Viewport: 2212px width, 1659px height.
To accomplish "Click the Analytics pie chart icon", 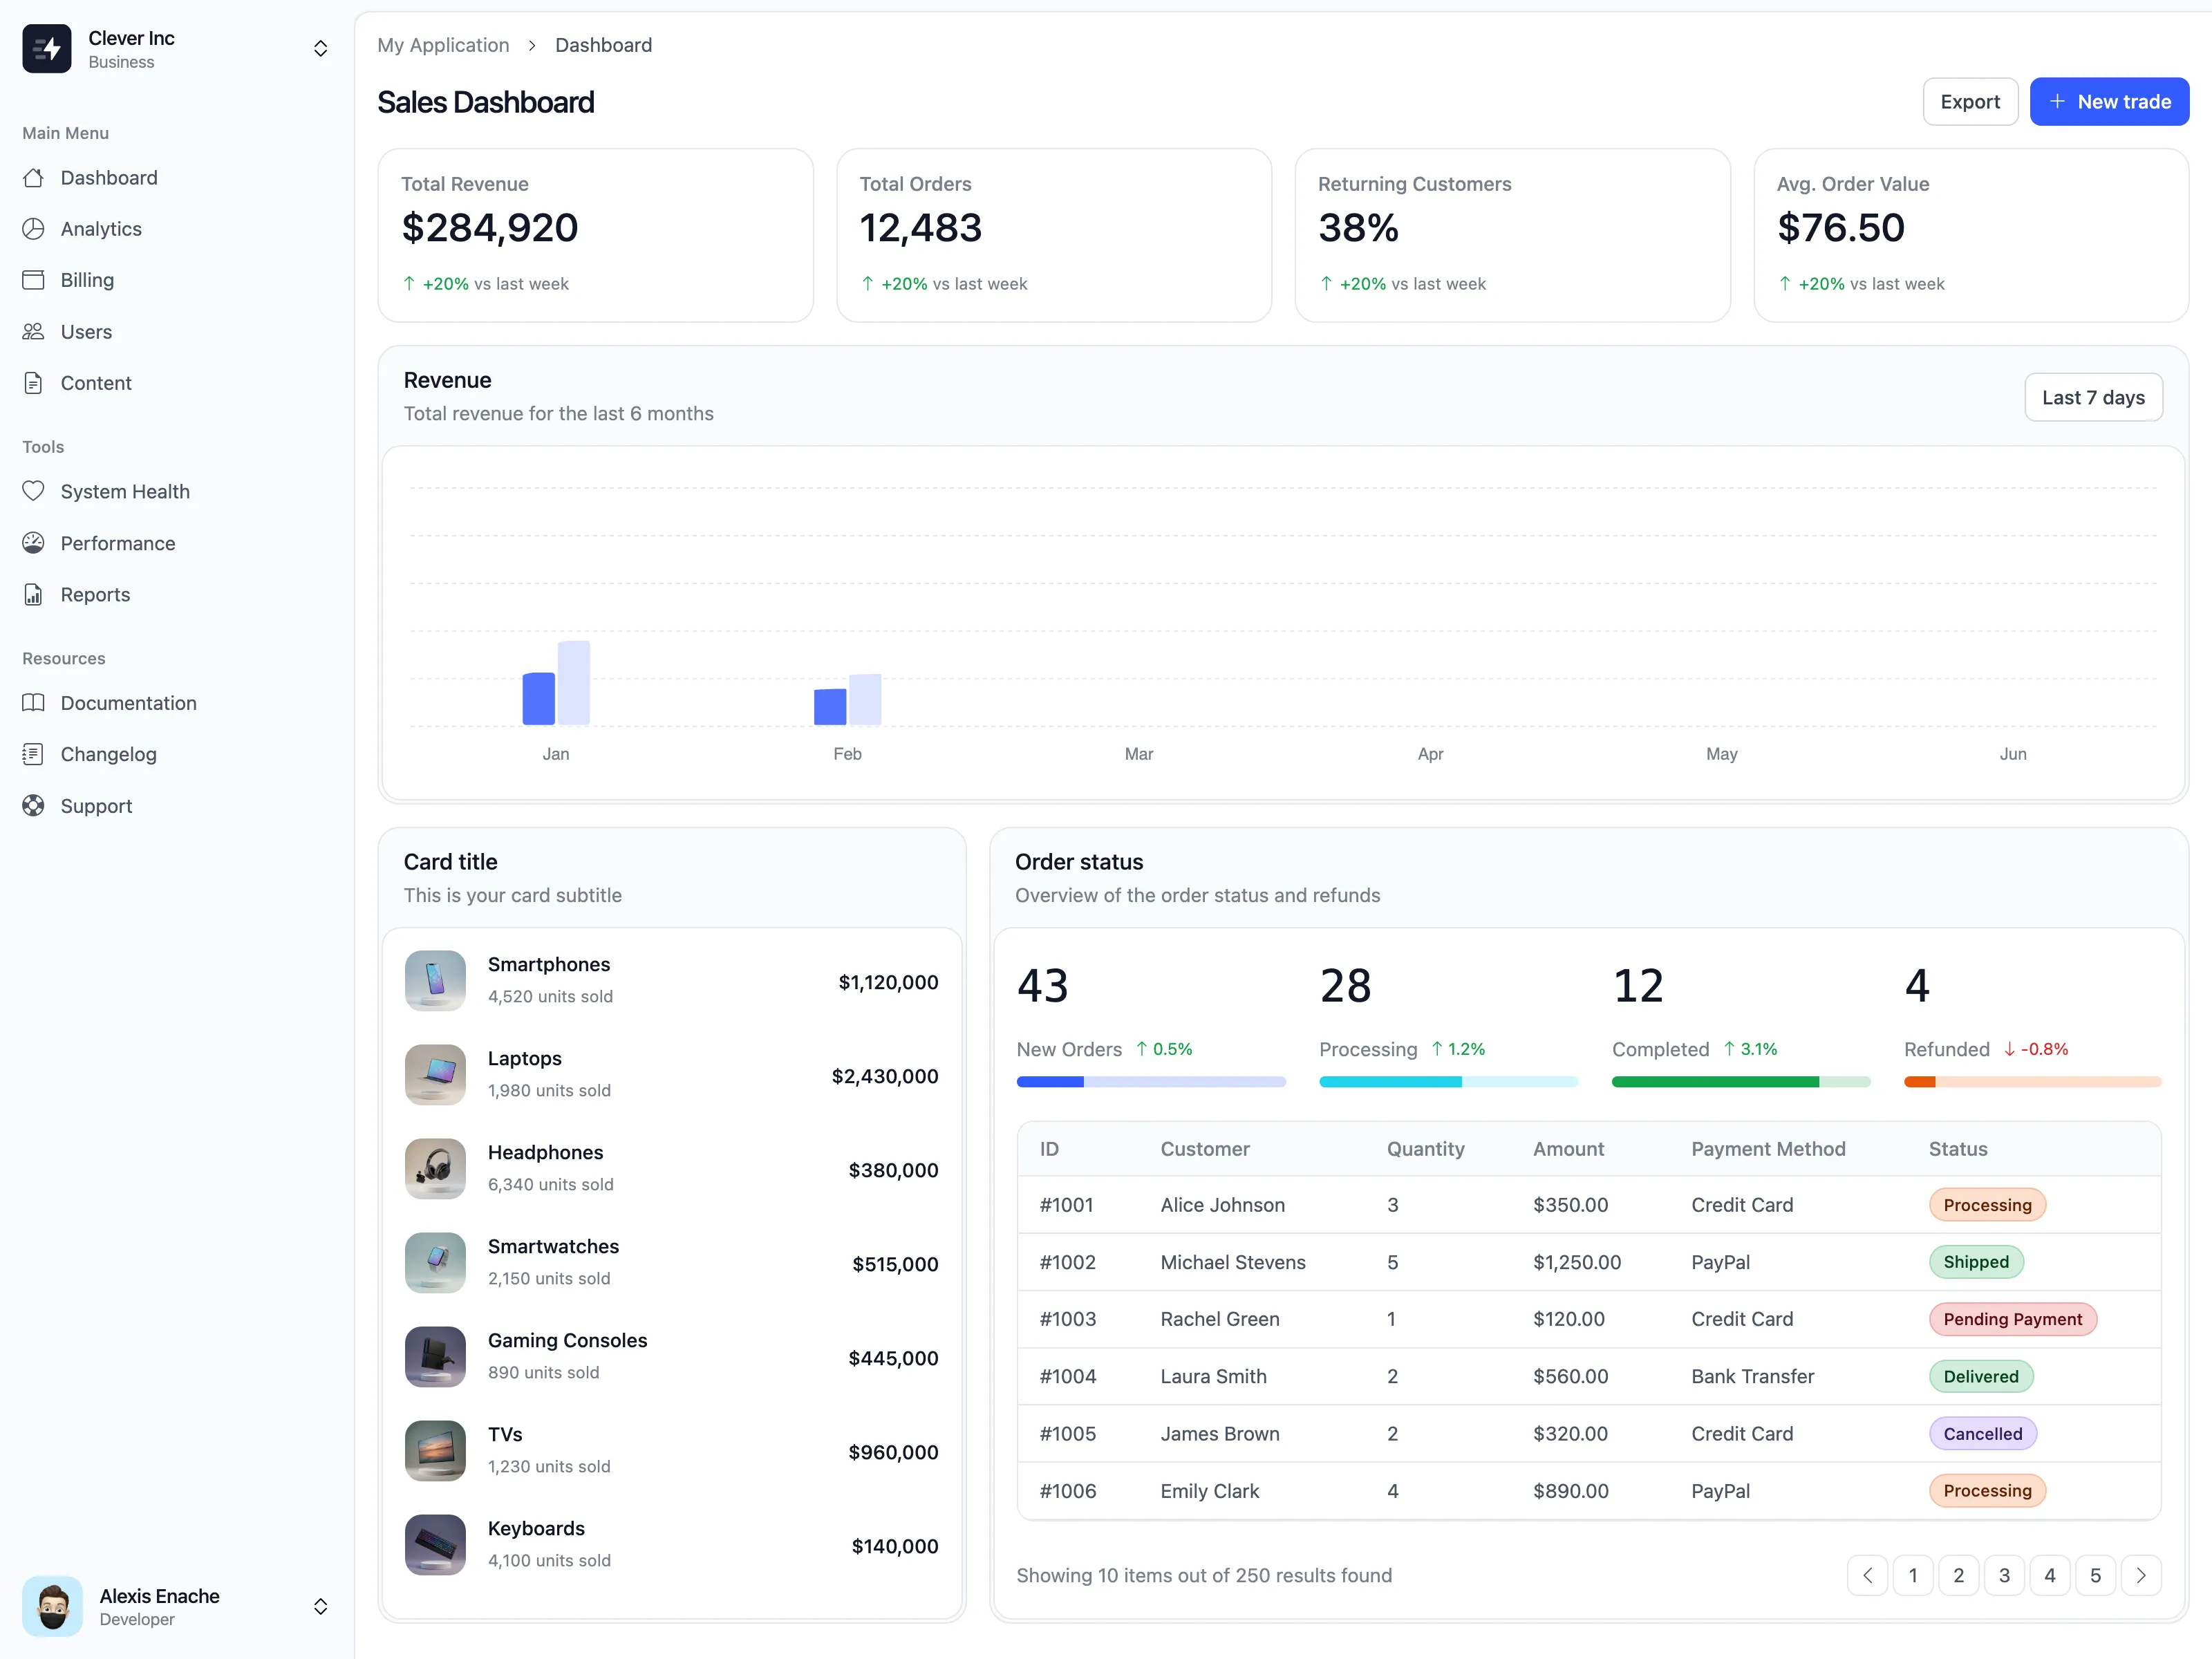I will [33, 229].
